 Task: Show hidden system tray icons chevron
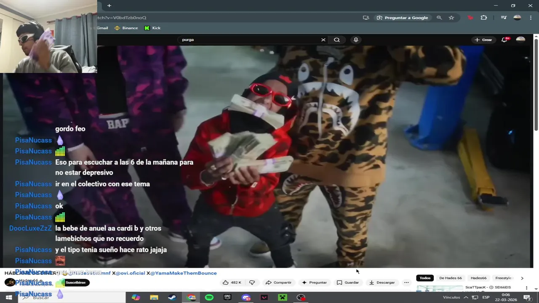(x=466, y=298)
